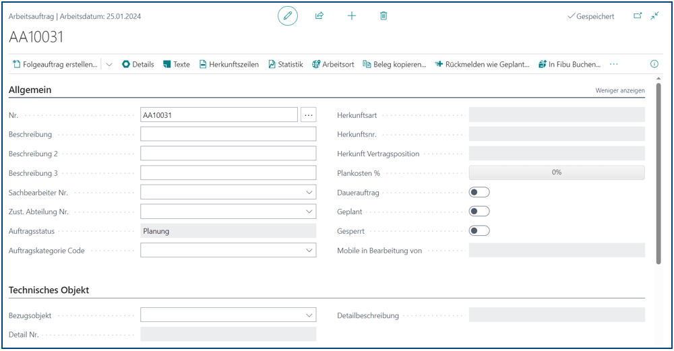Click the Herkunftsnr. field

557,134
